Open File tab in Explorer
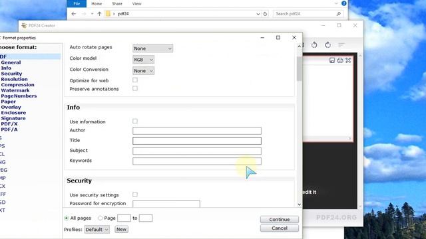426x239 pixels. (77, 3)
